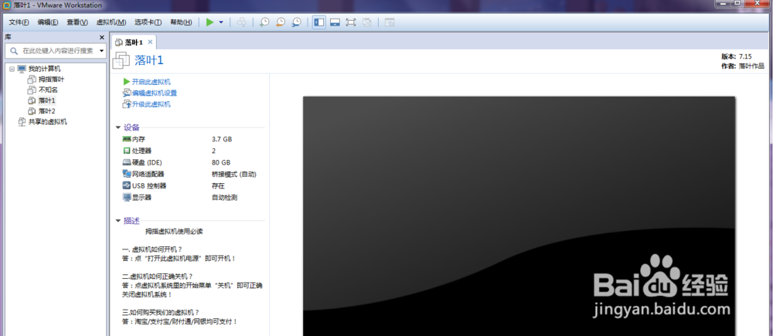Open the 文件(F) menu

pos(19,22)
